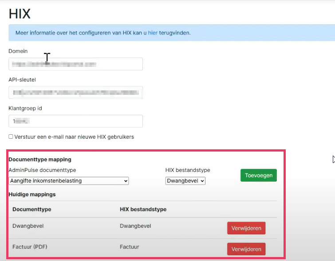This screenshot has width=335, height=261.
Task: Click the 'Factuur (PDF)' documenttype cell
Action: click(x=30, y=247)
